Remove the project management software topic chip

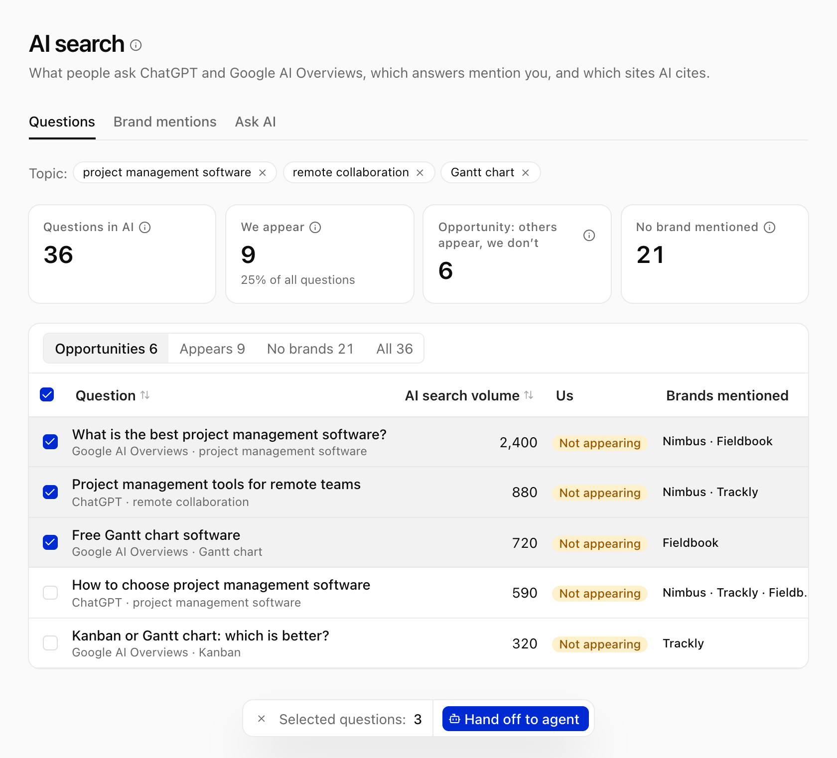point(263,173)
